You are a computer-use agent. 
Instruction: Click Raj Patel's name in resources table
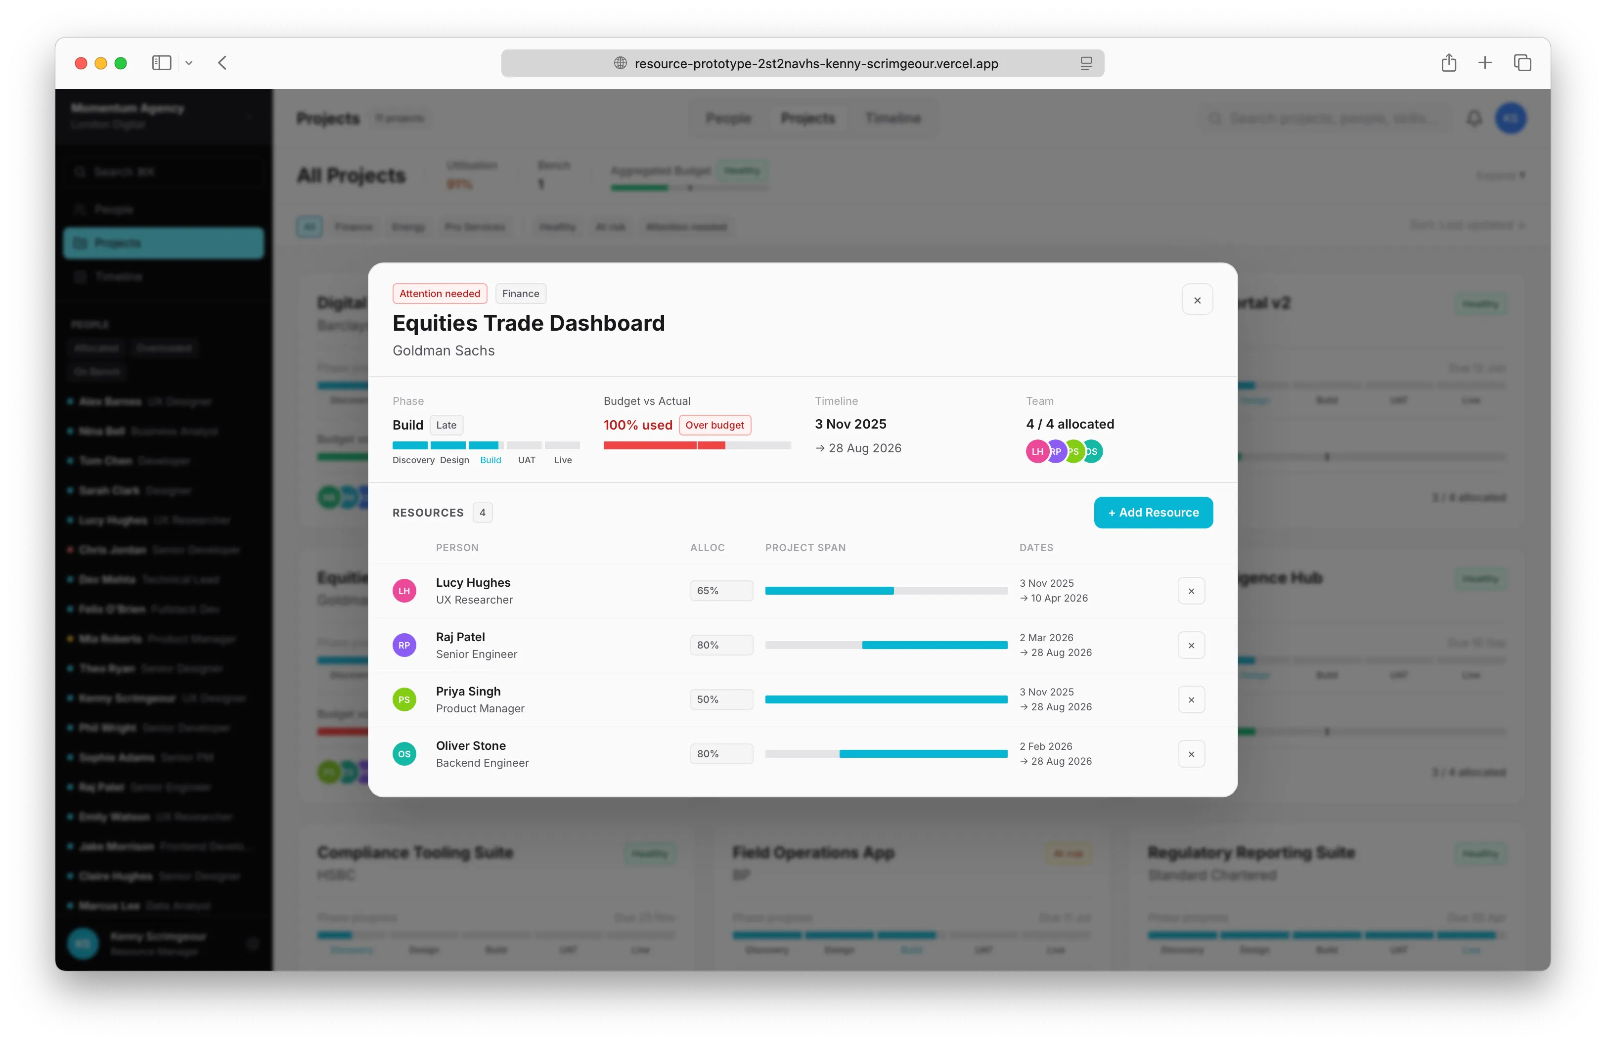point(460,637)
